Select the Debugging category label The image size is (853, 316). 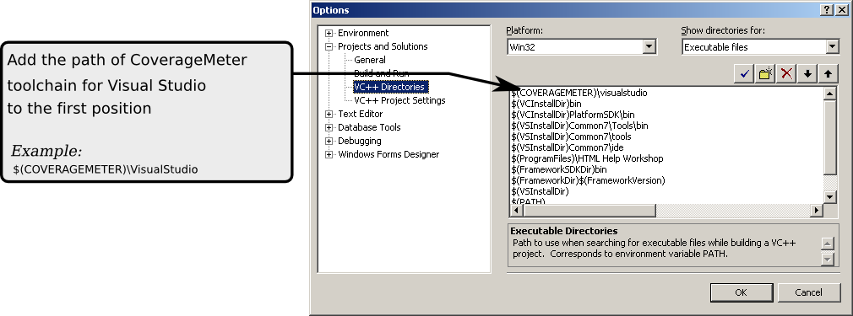click(x=360, y=142)
